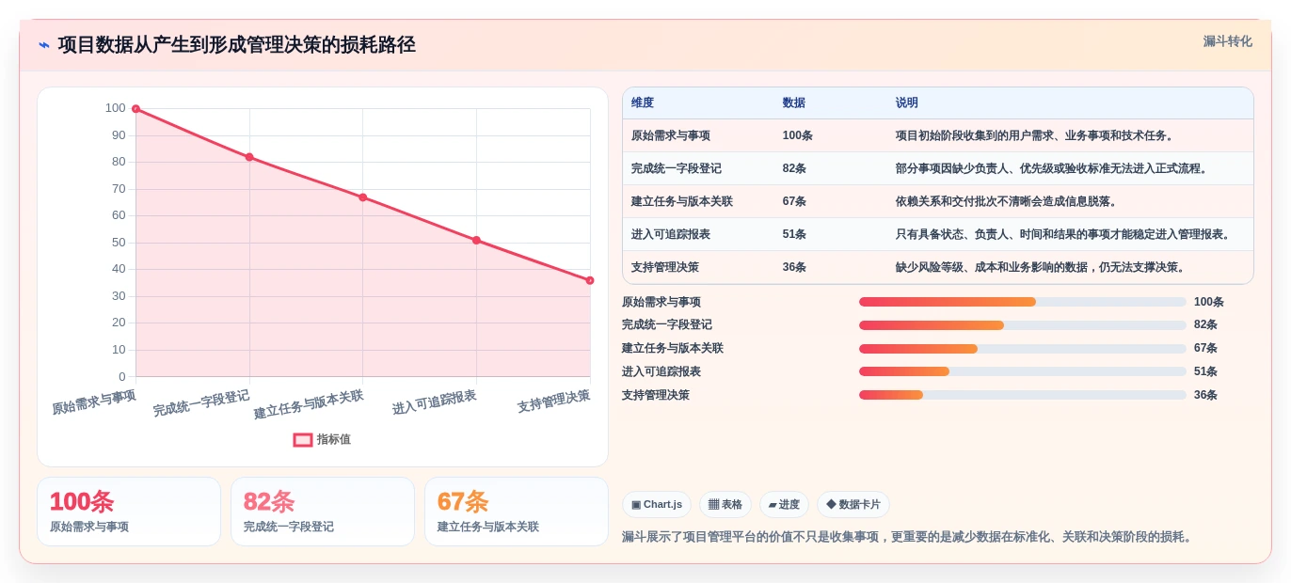Click the 说明 column header

[907, 102]
